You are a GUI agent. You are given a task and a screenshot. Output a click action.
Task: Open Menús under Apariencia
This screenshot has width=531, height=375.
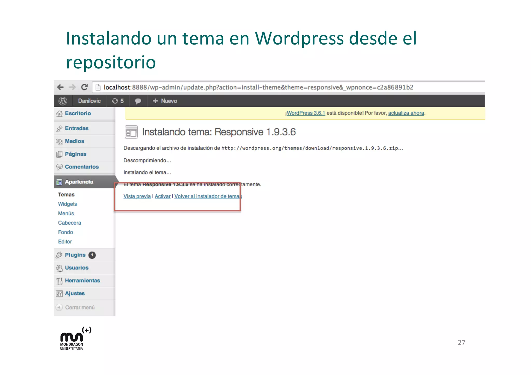[x=66, y=213]
